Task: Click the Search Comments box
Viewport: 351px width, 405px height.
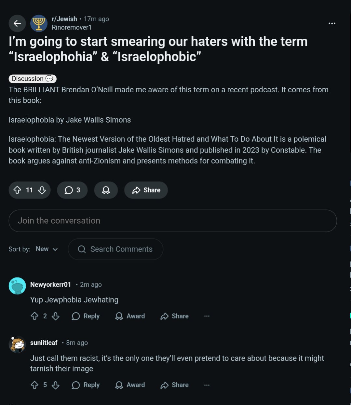Action: (115, 249)
